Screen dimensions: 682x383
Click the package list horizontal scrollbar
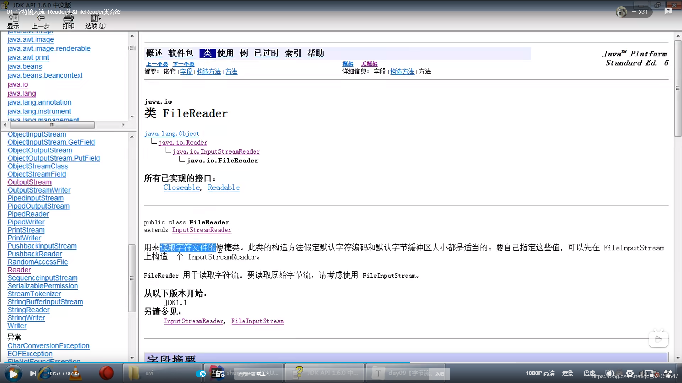52,125
